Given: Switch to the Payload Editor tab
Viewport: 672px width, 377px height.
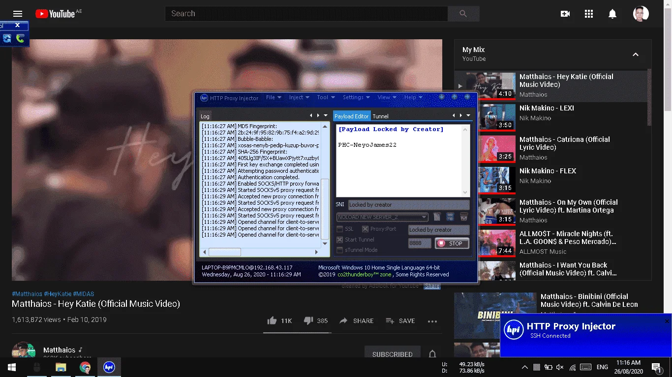Looking at the screenshot, I should pyautogui.click(x=352, y=116).
